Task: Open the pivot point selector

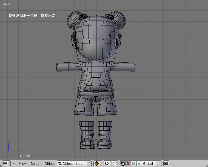Action: [108, 163]
